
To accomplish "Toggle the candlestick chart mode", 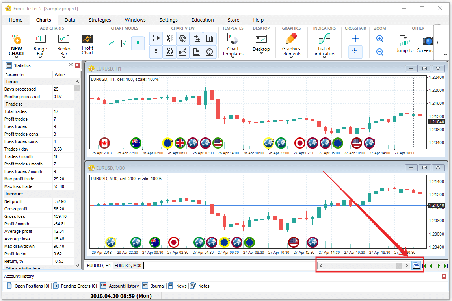I will point(138,43).
